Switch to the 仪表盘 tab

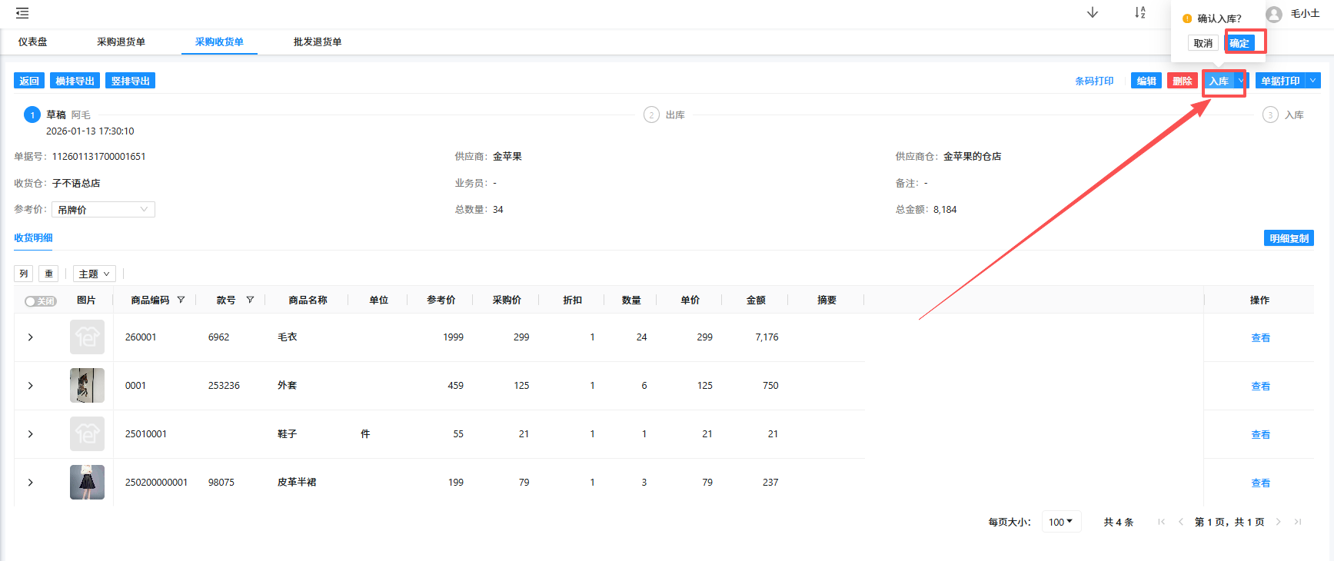33,42
